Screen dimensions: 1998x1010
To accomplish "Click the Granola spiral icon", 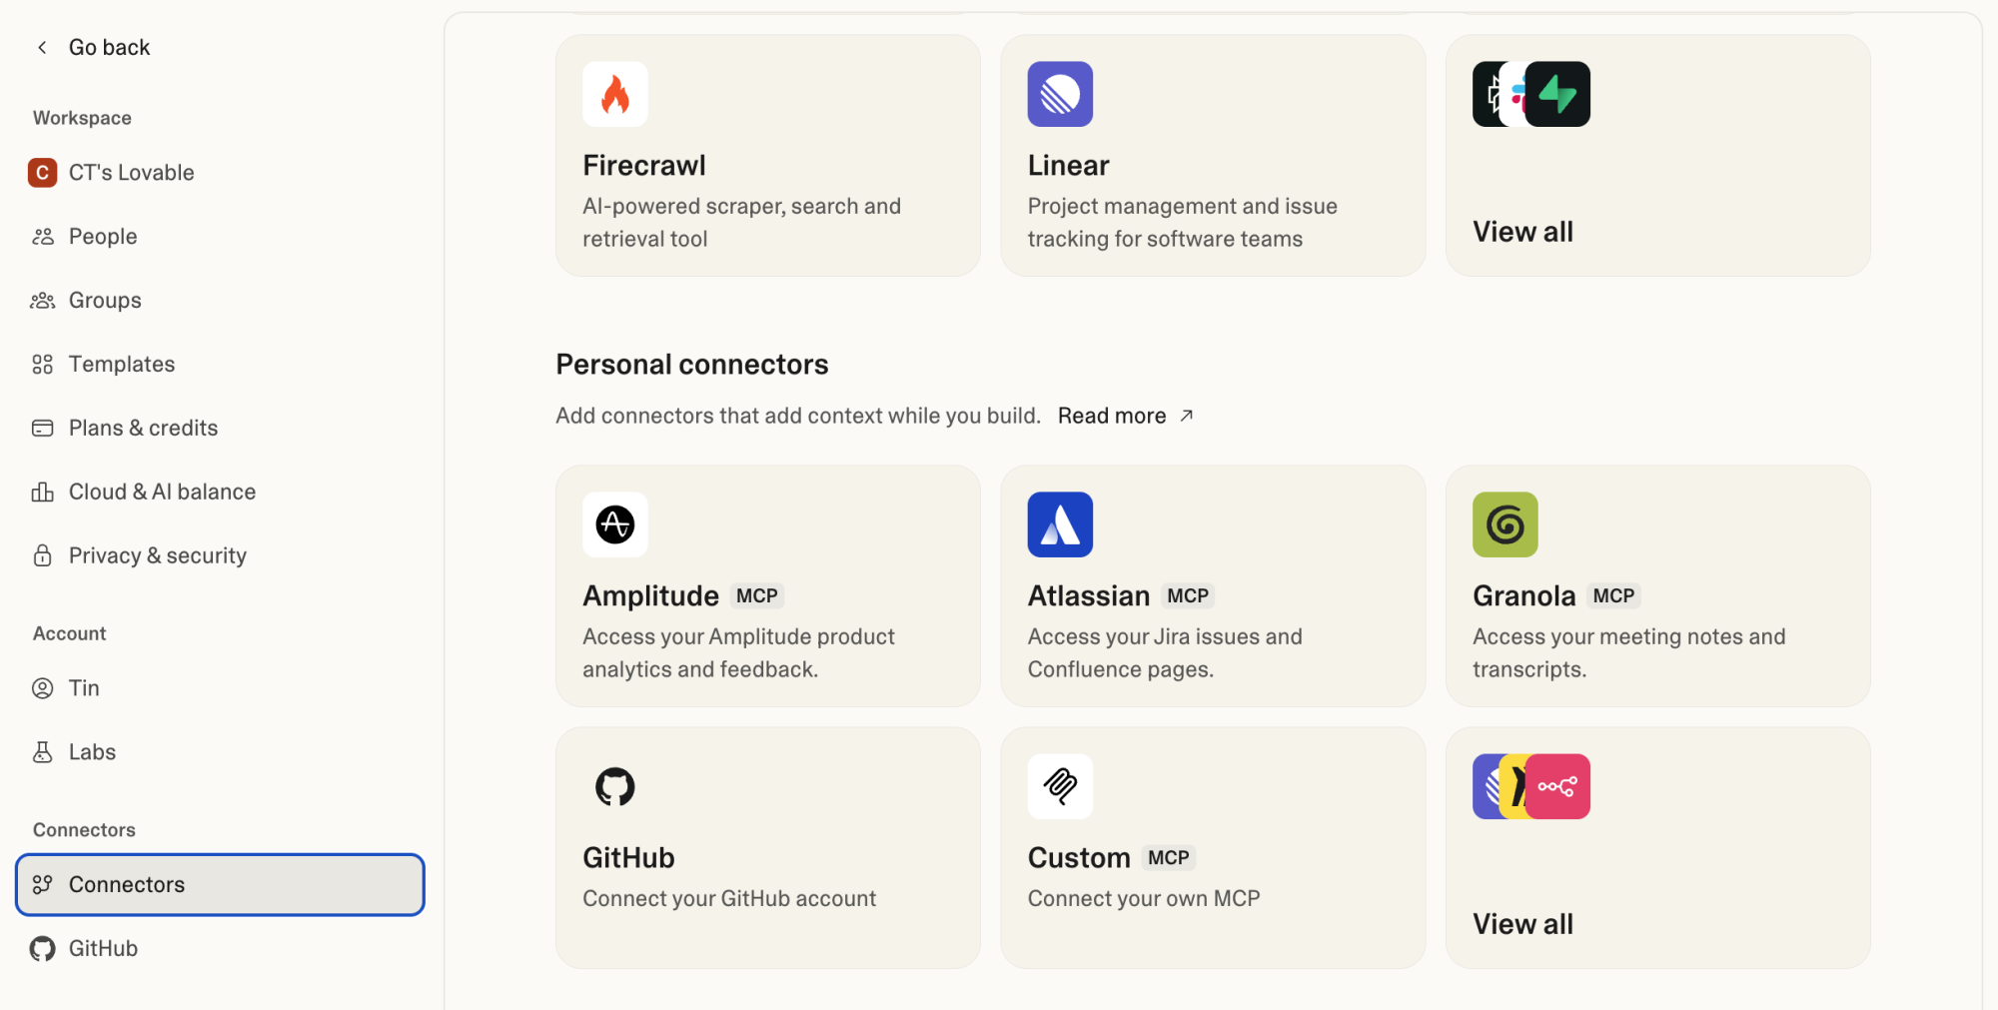I will coord(1504,524).
